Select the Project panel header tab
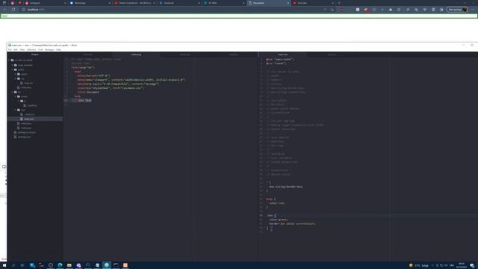Image resolution: width=478 pixels, height=269 pixels. pyautogui.click(x=35, y=55)
